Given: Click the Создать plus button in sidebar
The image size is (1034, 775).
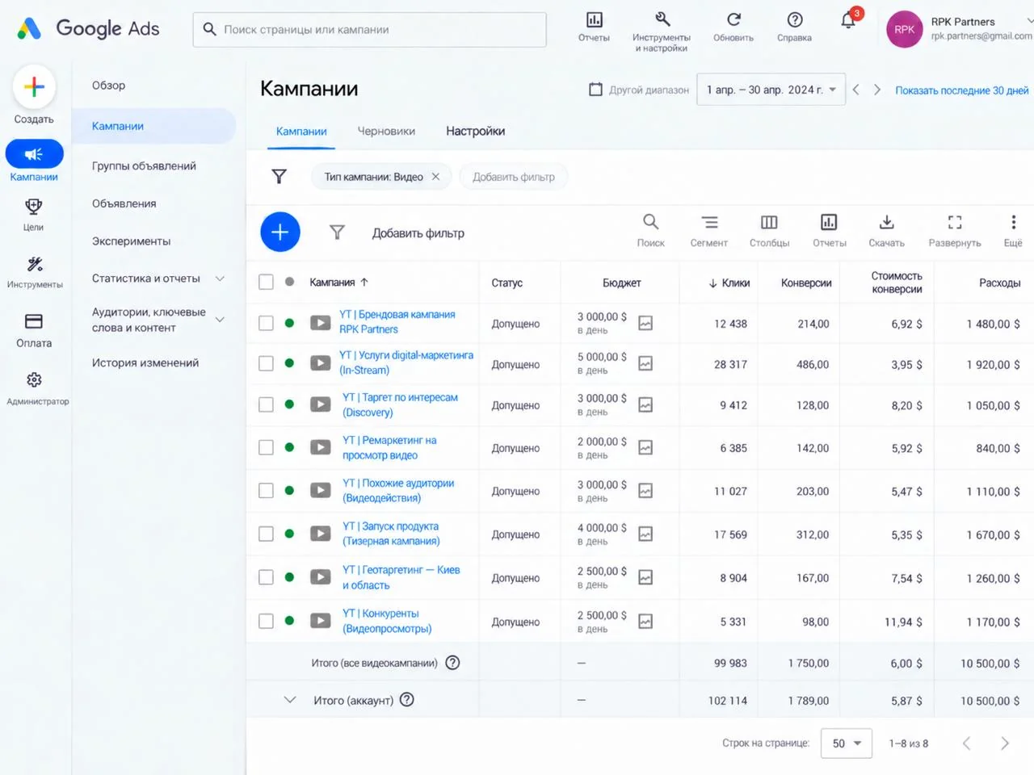Looking at the screenshot, I should point(34,86).
